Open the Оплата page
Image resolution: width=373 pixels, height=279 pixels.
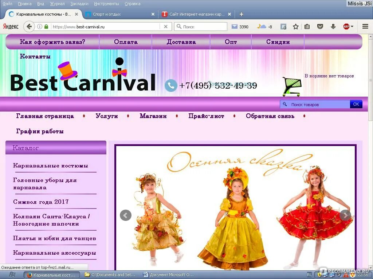(126, 42)
